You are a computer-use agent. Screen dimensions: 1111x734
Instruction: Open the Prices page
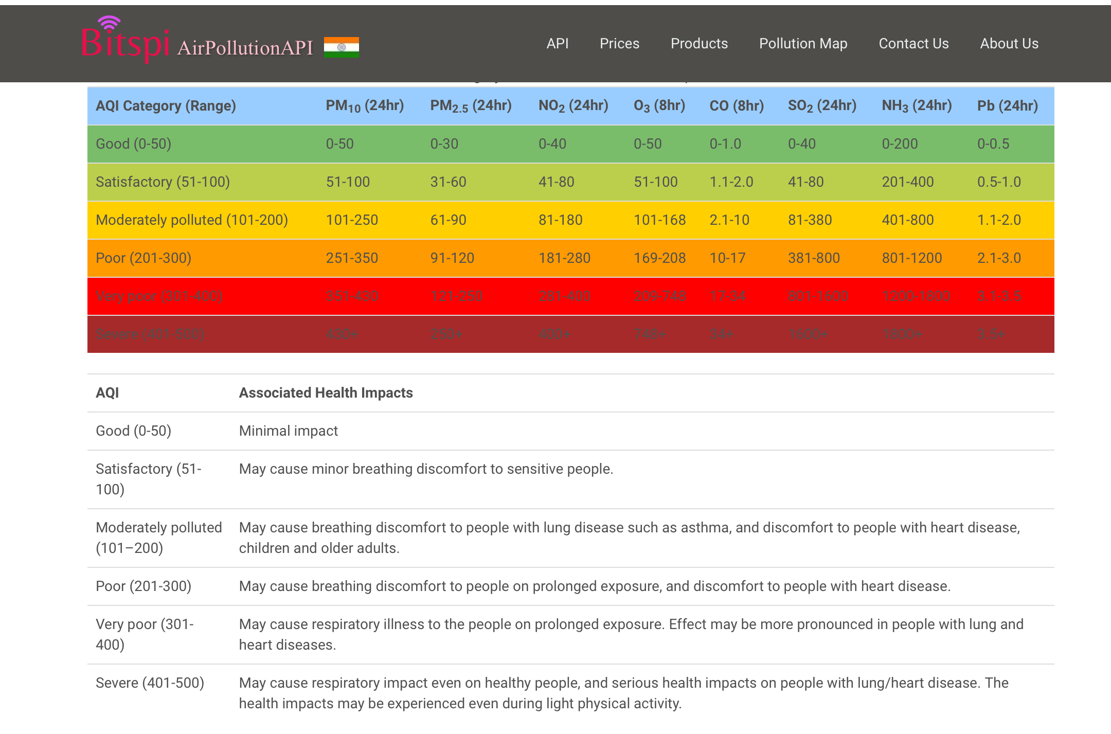pyautogui.click(x=619, y=44)
